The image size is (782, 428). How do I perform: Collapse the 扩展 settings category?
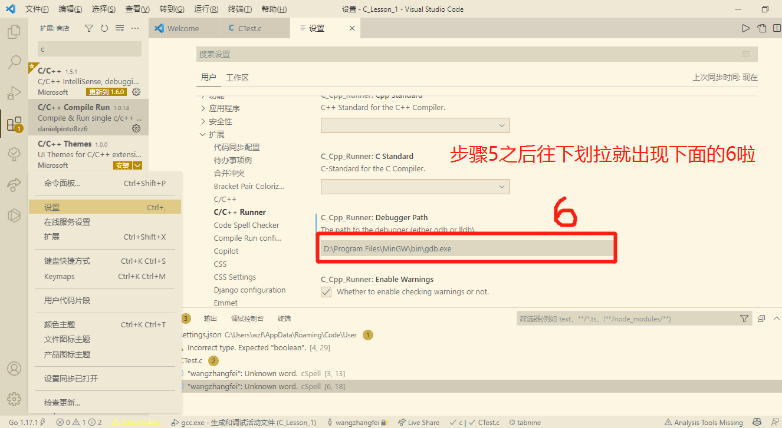212,134
